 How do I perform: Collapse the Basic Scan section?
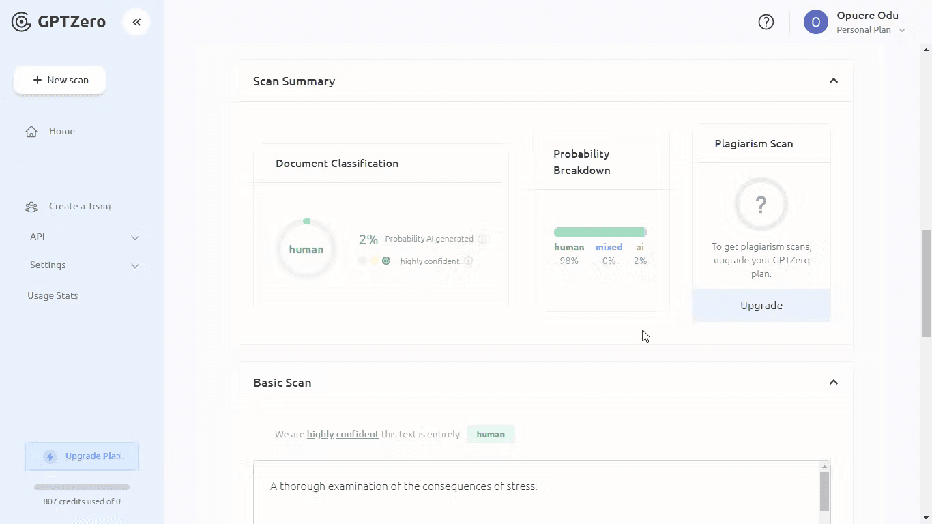833,382
